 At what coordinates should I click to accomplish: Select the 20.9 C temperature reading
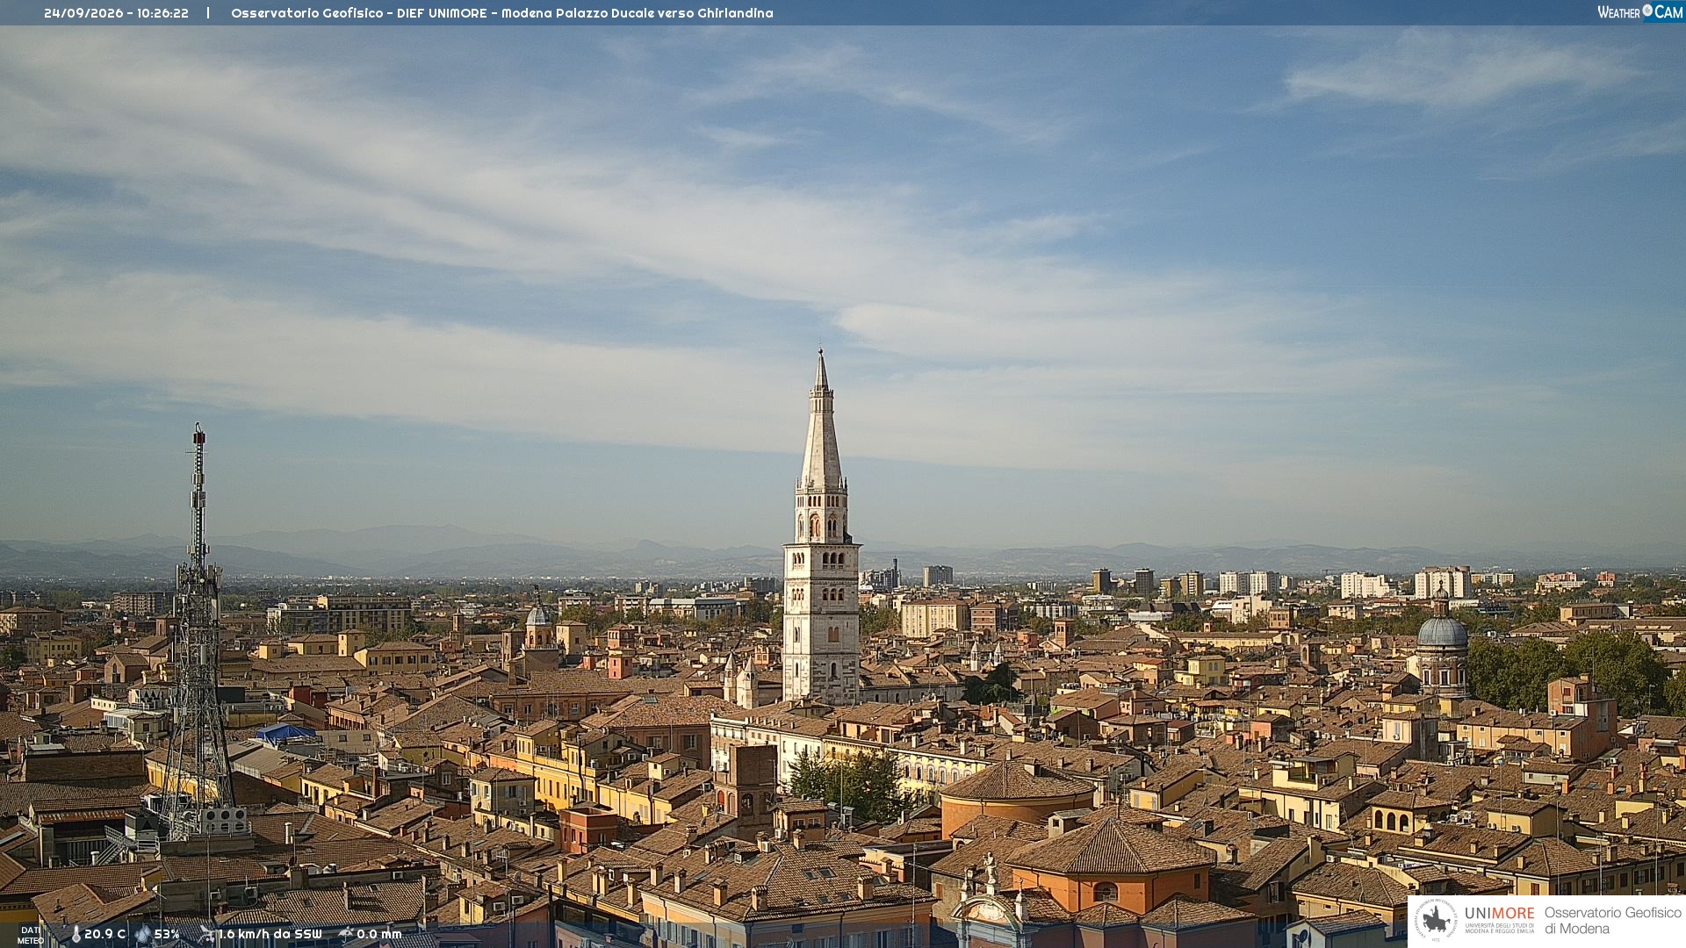(105, 934)
